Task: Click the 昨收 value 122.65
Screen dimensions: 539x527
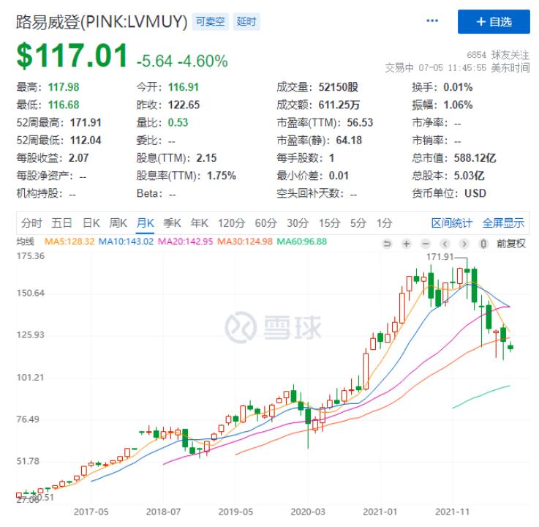Action: tap(184, 105)
